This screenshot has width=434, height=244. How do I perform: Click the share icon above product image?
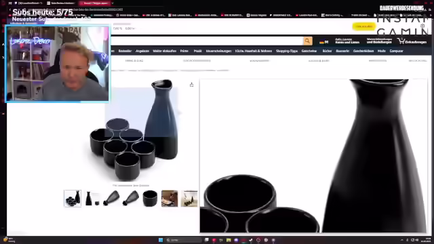point(191,85)
